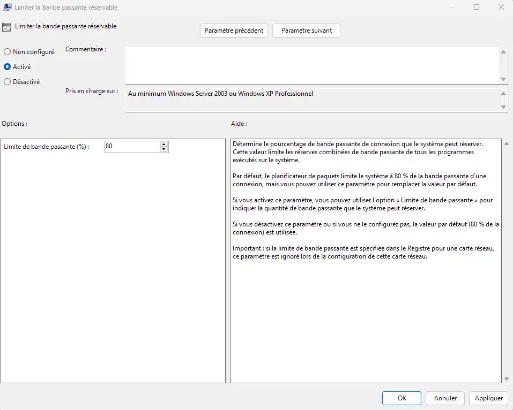Confirm settings with the OK button
Screen dimensions: 513x410
pos(402,398)
